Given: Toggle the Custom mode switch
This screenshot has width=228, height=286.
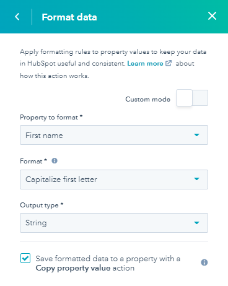Looking at the screenshot, I should (192, 98).
